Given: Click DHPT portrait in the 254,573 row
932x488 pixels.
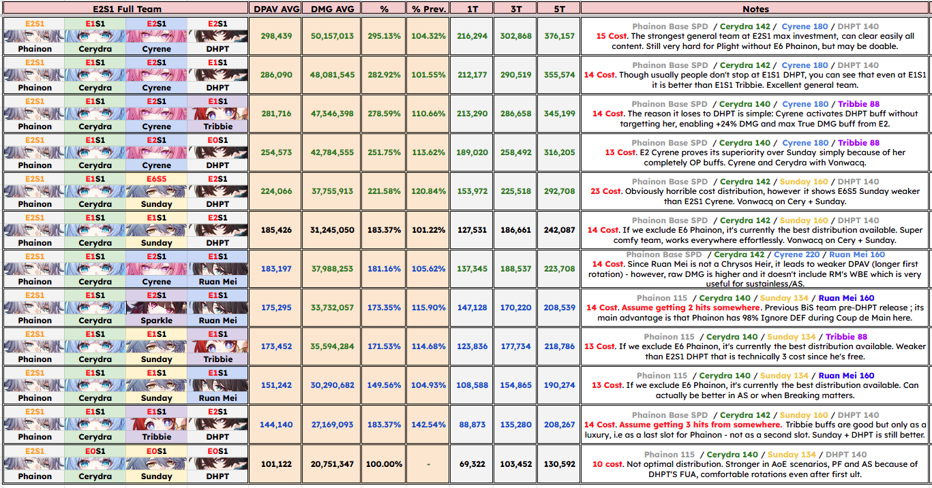Looking at the screenshot, I should [x=217, y=152].
